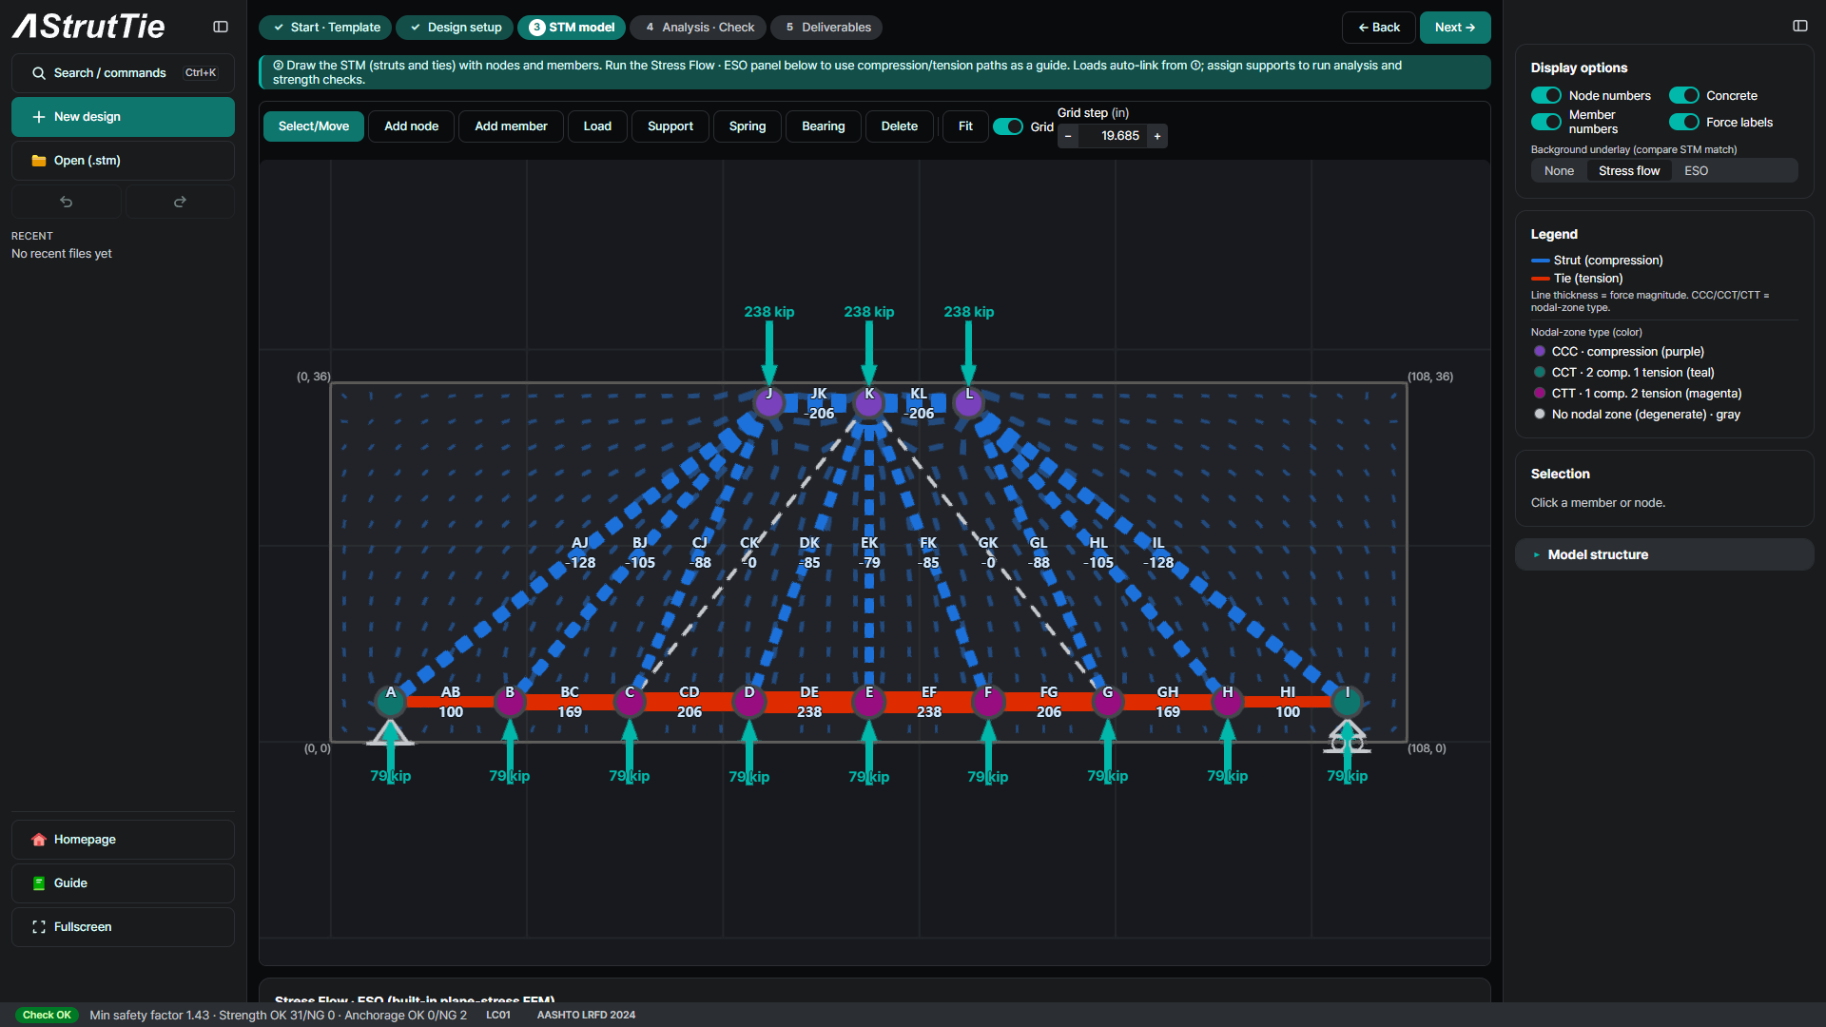The width and height of the screenshot is (1826, 1027).
Task: Select node A at the left support
Action: [x=390, y=701]
